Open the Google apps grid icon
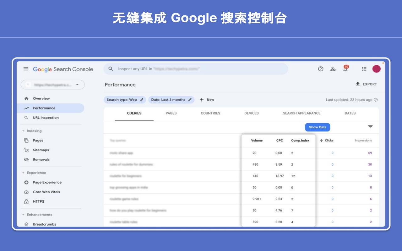Screen dimensions: 402x251 pos(364,69)
